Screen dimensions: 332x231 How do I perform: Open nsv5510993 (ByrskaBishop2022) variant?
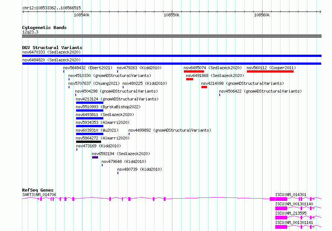click(108, 107)
